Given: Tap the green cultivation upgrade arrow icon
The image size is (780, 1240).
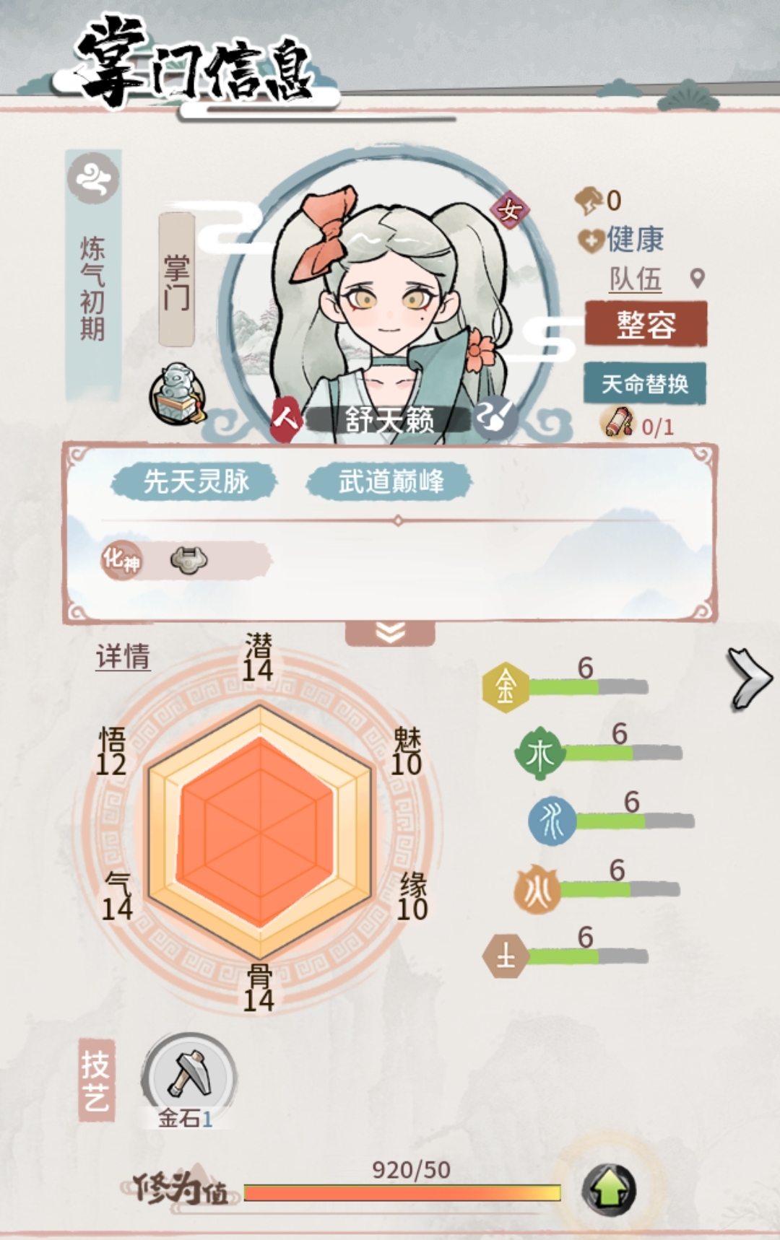Looking at the screenshot, I should (609, 1189).
